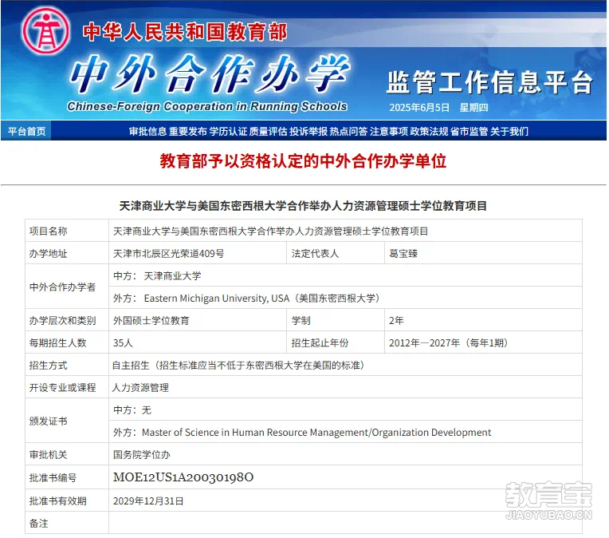Click the 中方: 天津商业大学 cell

[x=345, y=276]
